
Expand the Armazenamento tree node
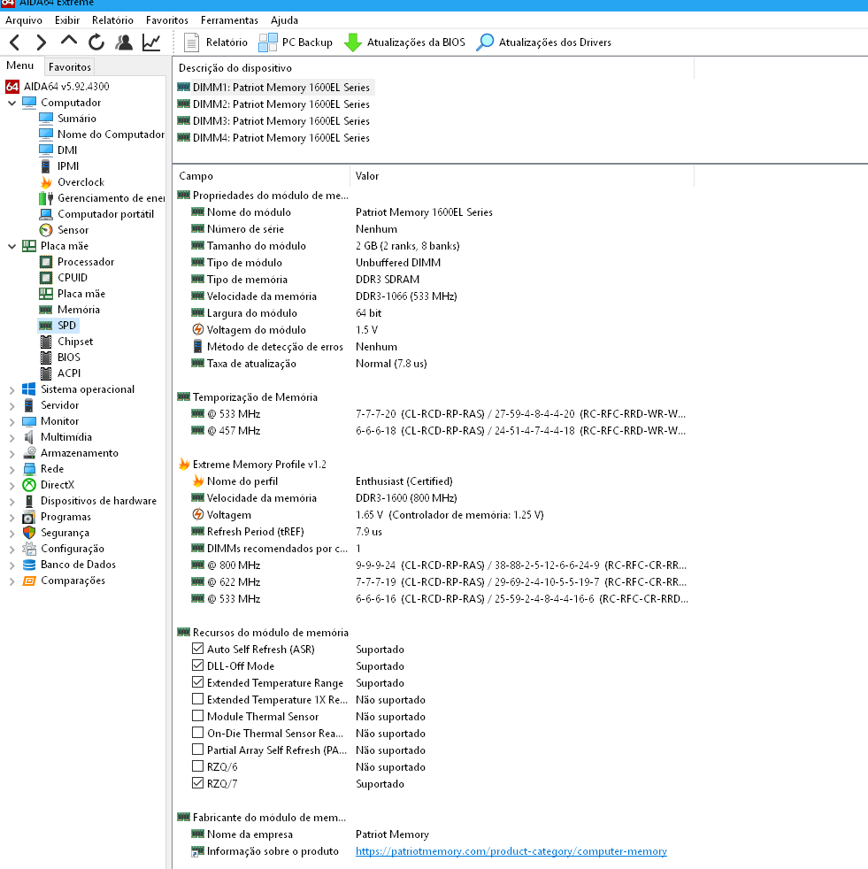(x=12, y=453)
